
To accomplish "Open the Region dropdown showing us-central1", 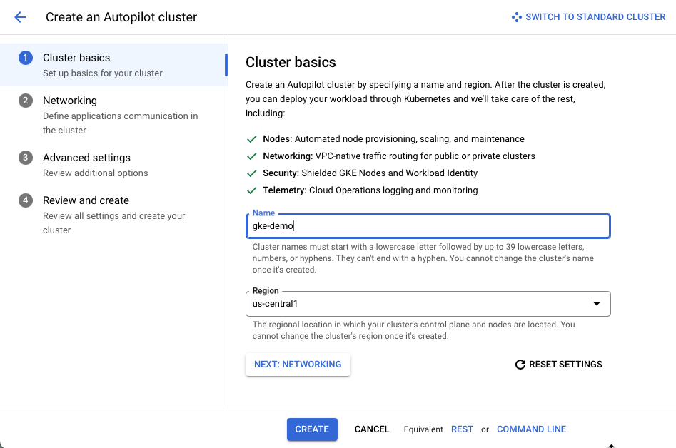I will (428, 304).
